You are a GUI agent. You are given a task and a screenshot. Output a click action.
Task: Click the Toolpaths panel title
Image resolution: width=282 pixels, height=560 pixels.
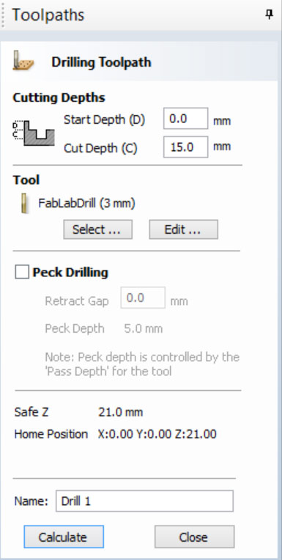coord(48,15)
